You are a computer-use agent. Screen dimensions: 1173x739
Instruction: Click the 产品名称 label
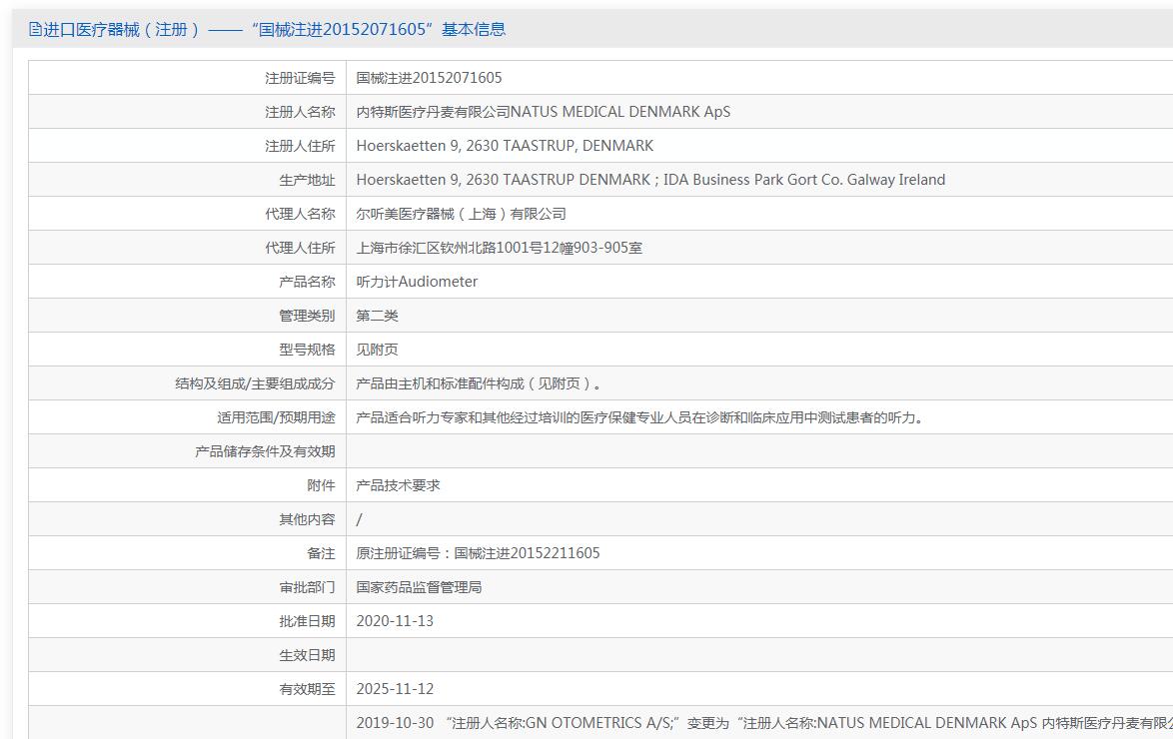pyautogui.click(x=308, y=282)
